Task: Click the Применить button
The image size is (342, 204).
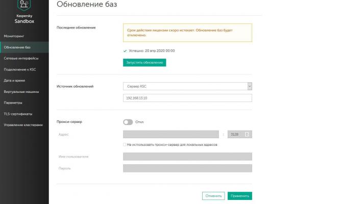Action: click(240, 195)
